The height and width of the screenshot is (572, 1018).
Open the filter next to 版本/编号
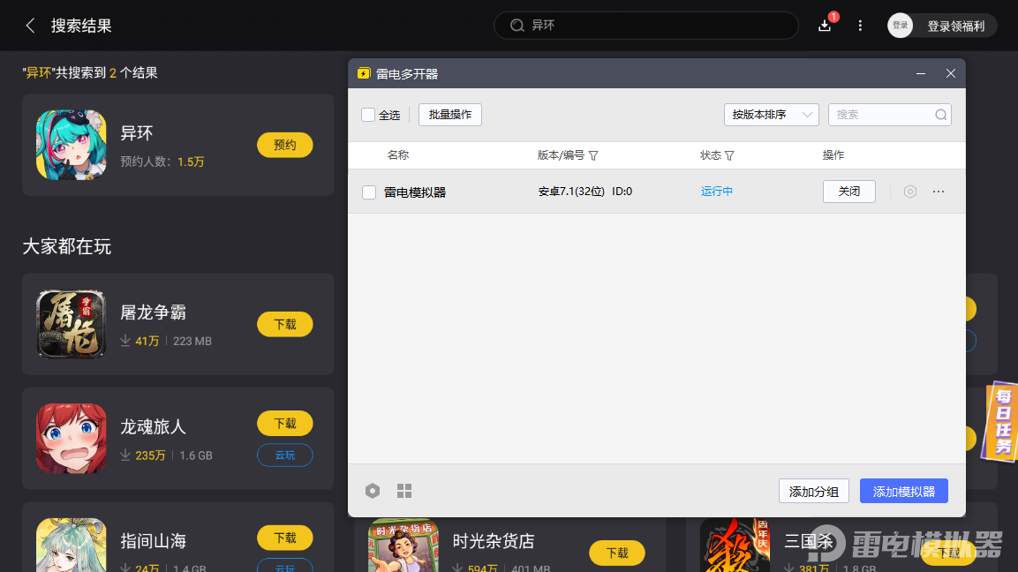[593, 155]
